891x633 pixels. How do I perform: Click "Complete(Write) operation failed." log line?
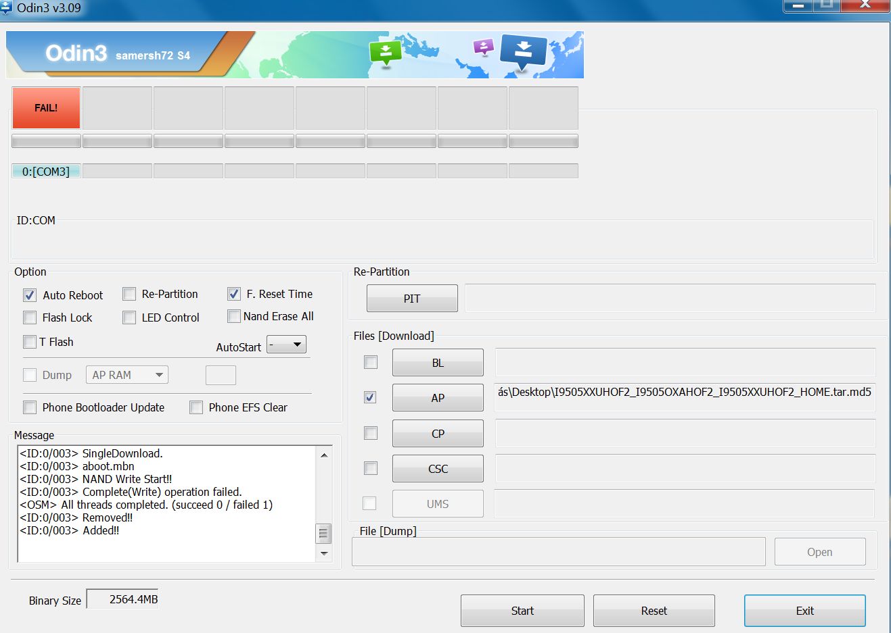click(131, 492)
